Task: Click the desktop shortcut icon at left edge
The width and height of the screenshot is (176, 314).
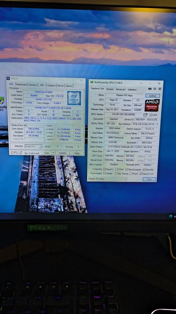Action: [2, 101]
